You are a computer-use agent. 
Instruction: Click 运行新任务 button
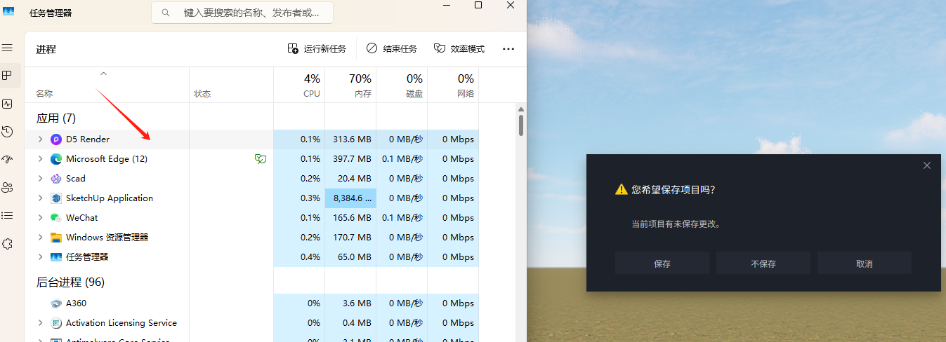point(317,48)
